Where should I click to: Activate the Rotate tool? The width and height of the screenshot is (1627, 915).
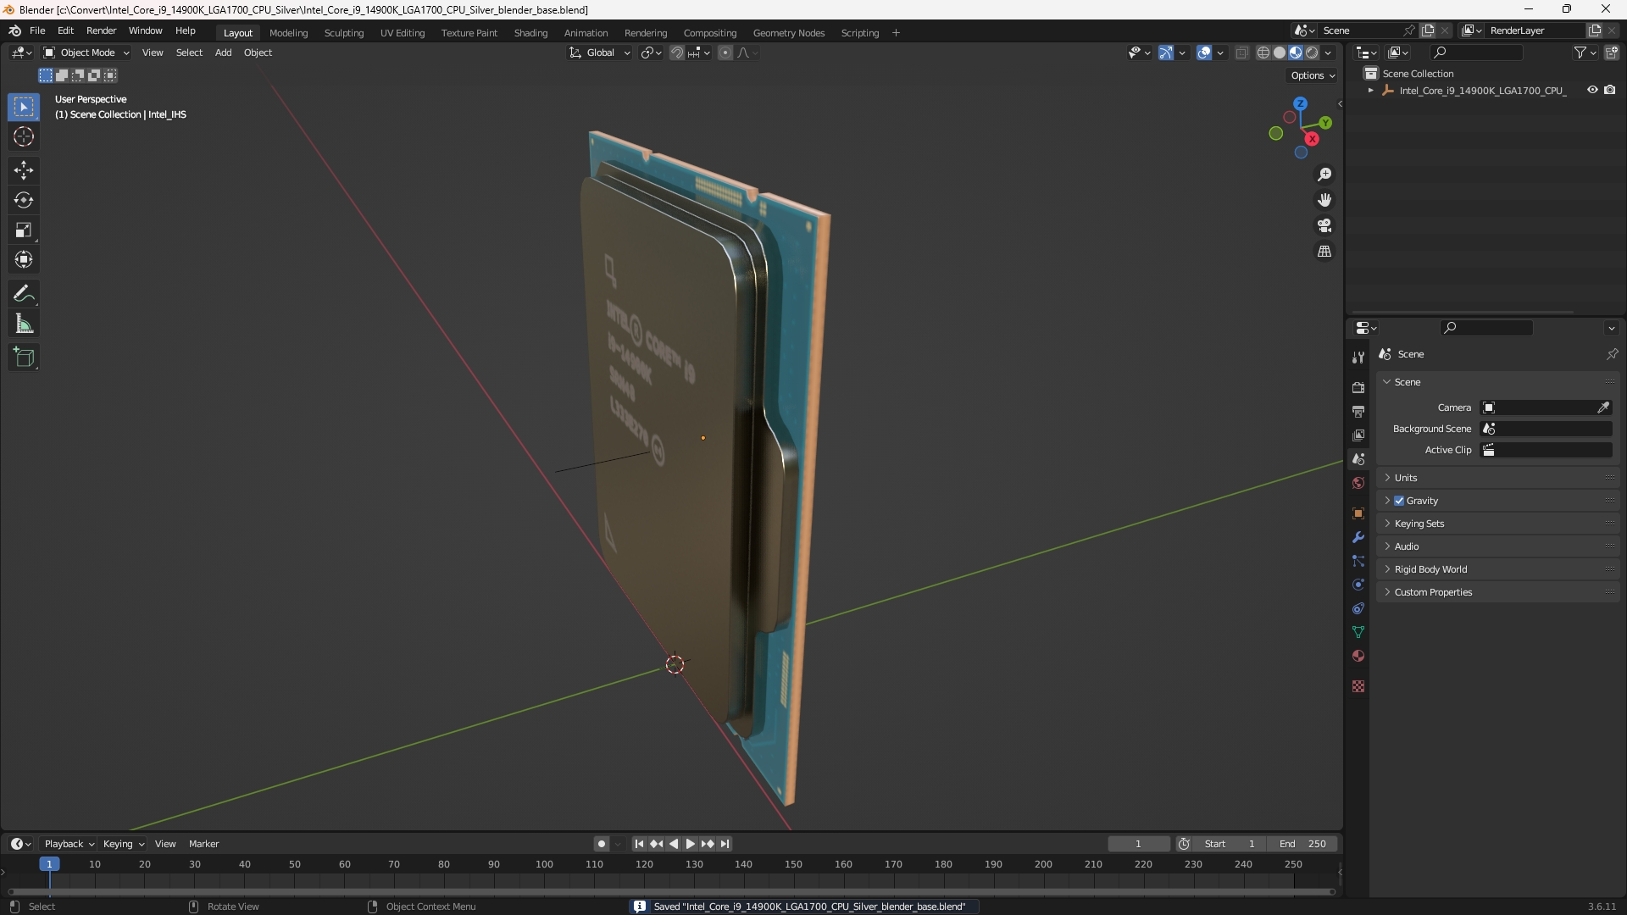24,200
